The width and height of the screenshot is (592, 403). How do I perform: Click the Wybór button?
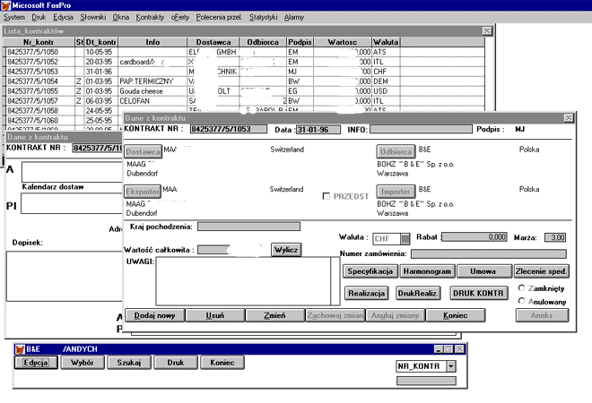[83, 363]
